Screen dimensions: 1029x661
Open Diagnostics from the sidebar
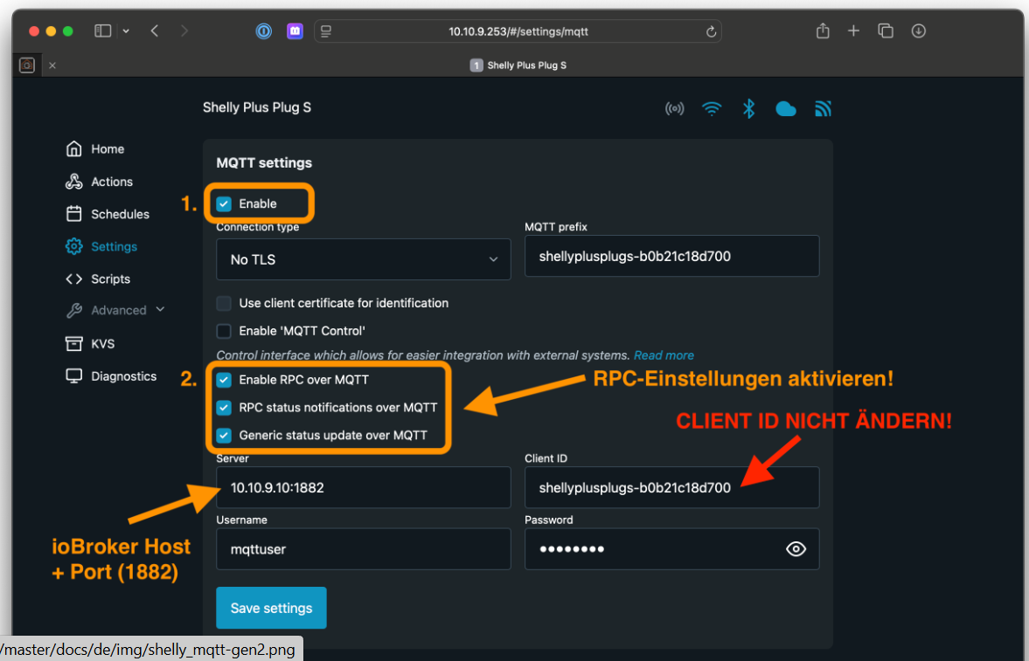pos(112,376)
